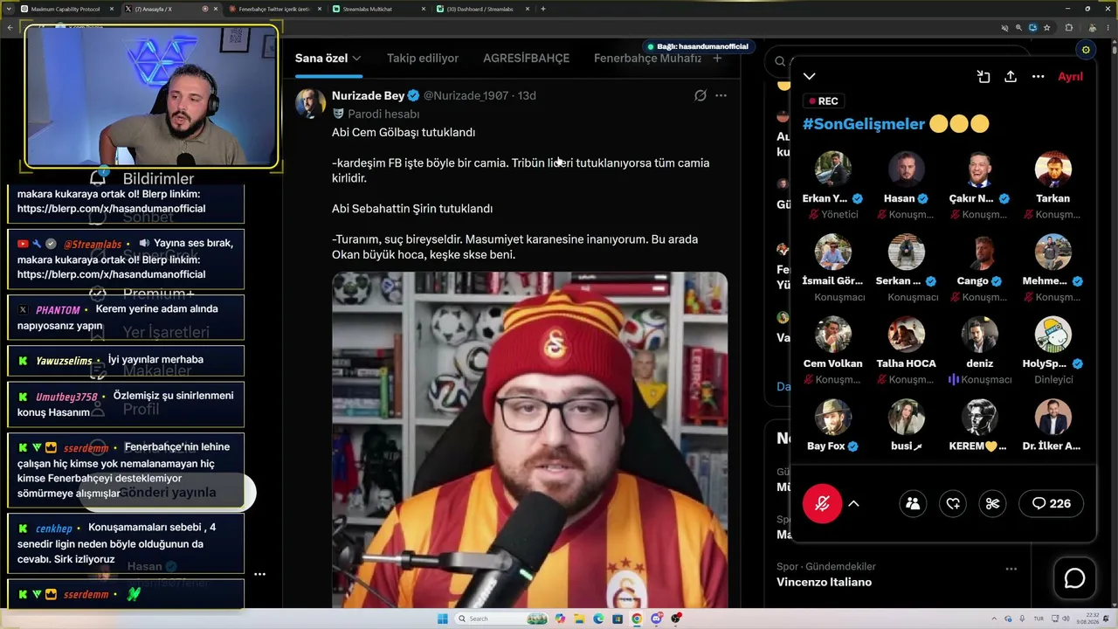This screenshot has height=629, width=1118.
Task: Open the Space more options menu
Action: tap(1039, 77)
